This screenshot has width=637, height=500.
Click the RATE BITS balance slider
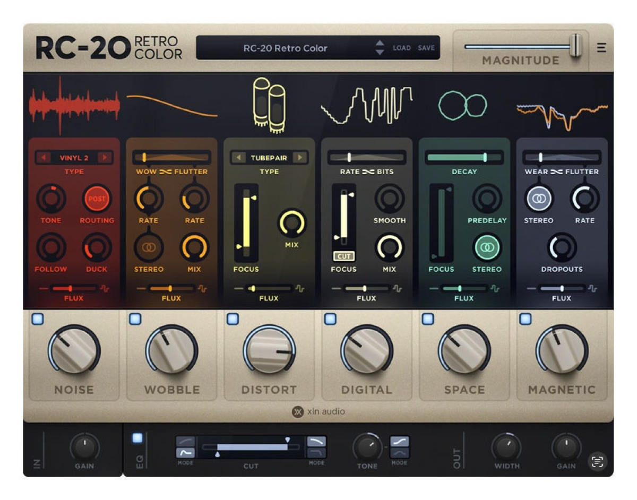click(366, 157)
